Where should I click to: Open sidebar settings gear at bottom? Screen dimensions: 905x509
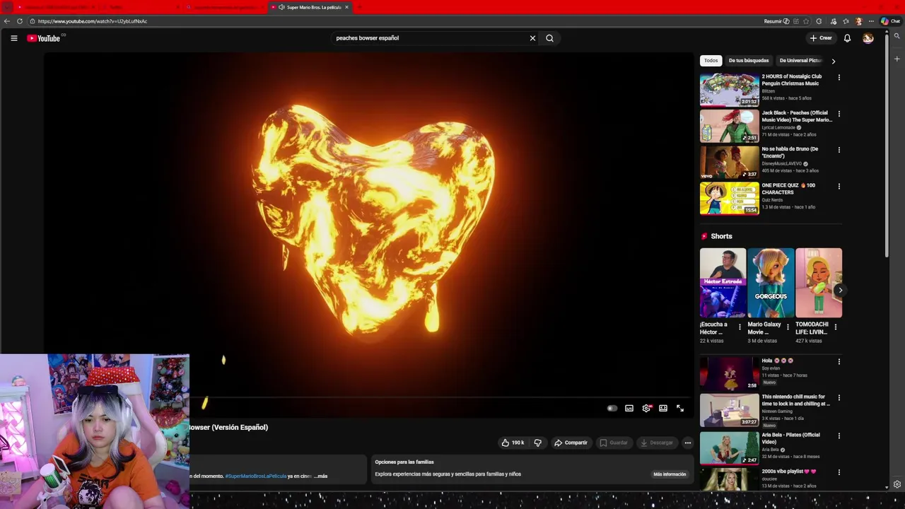pos(897,484)
